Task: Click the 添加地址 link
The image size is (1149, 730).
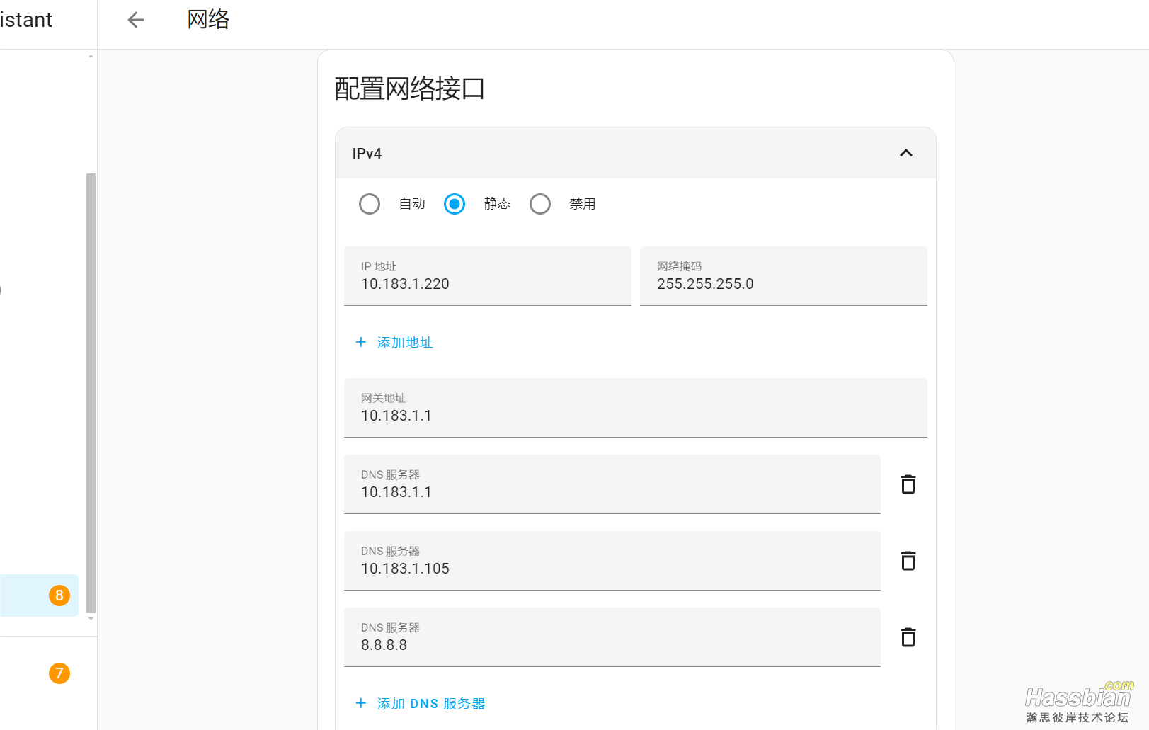Action: point(405,343)
